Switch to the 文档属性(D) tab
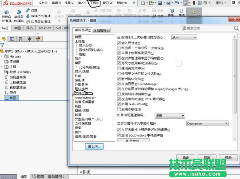Image resolution: width=240 pixels, height=179 pixels. (x=102, y=30)
